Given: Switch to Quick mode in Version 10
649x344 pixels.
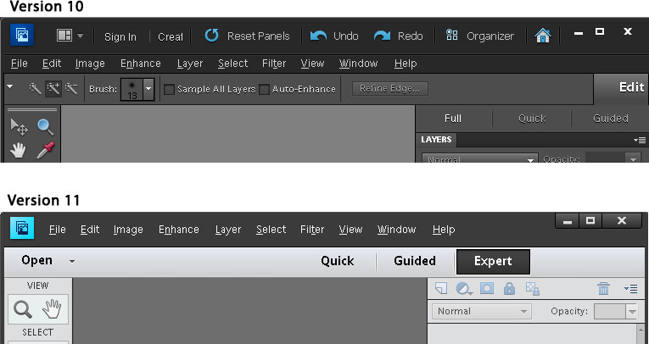Looking at the screenshot, I should coord(532,119).
